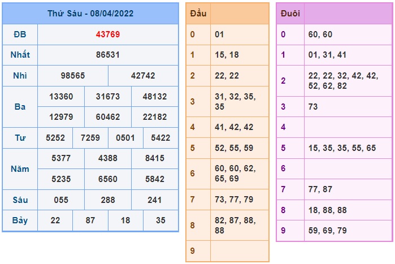The image size is (395, 264).
Task: Click the Đuôi column header
Action: tap(290, 14)
